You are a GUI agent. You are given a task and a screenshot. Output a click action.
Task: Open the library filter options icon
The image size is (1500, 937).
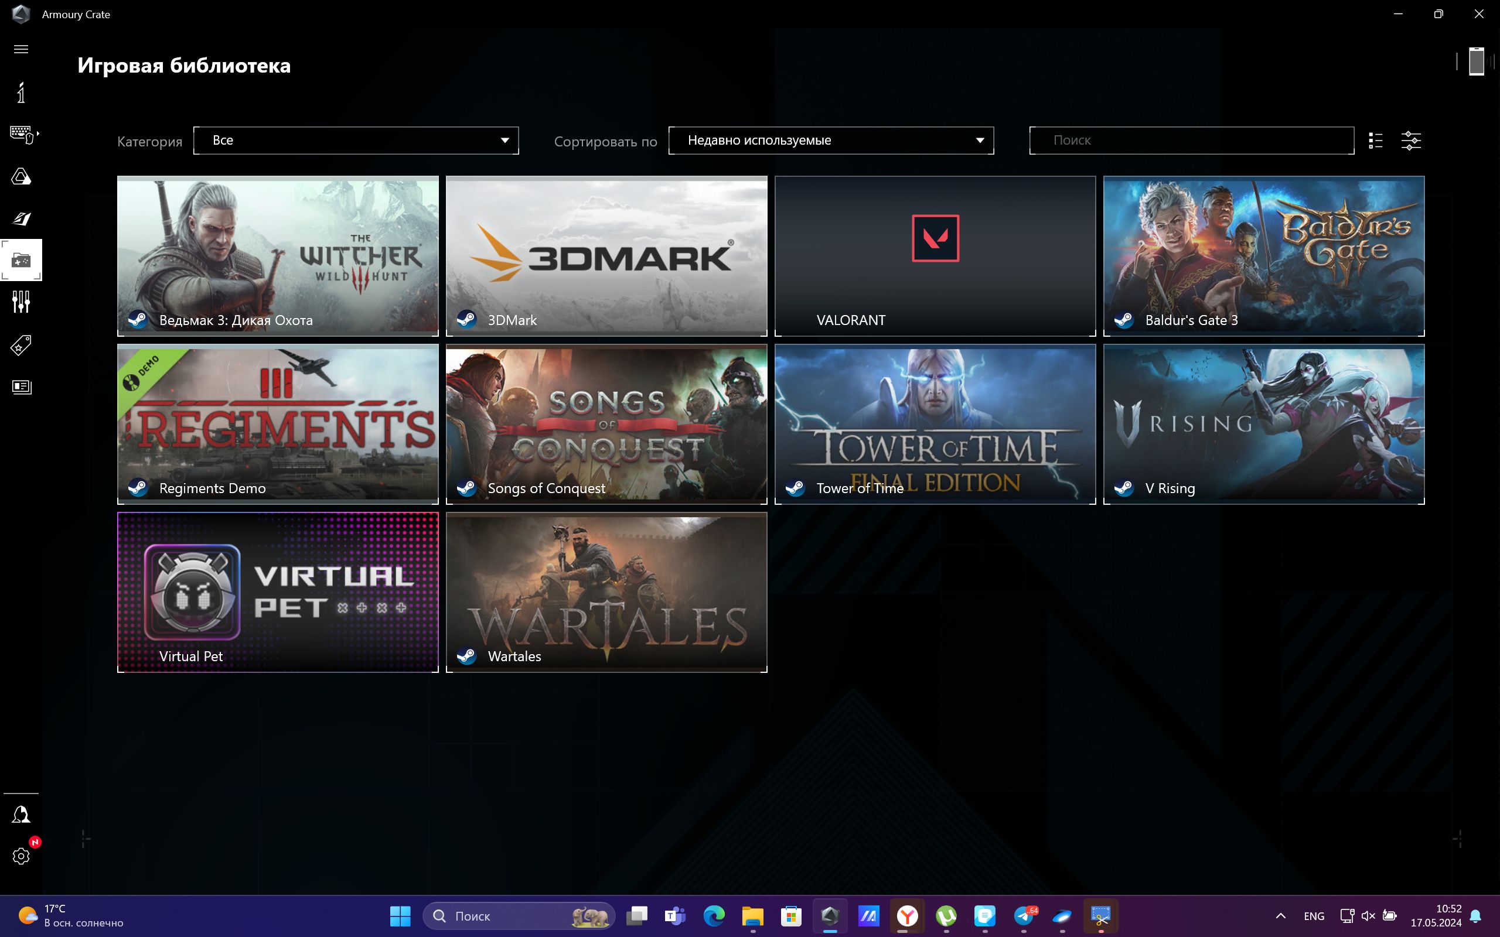coord(1412,141)
